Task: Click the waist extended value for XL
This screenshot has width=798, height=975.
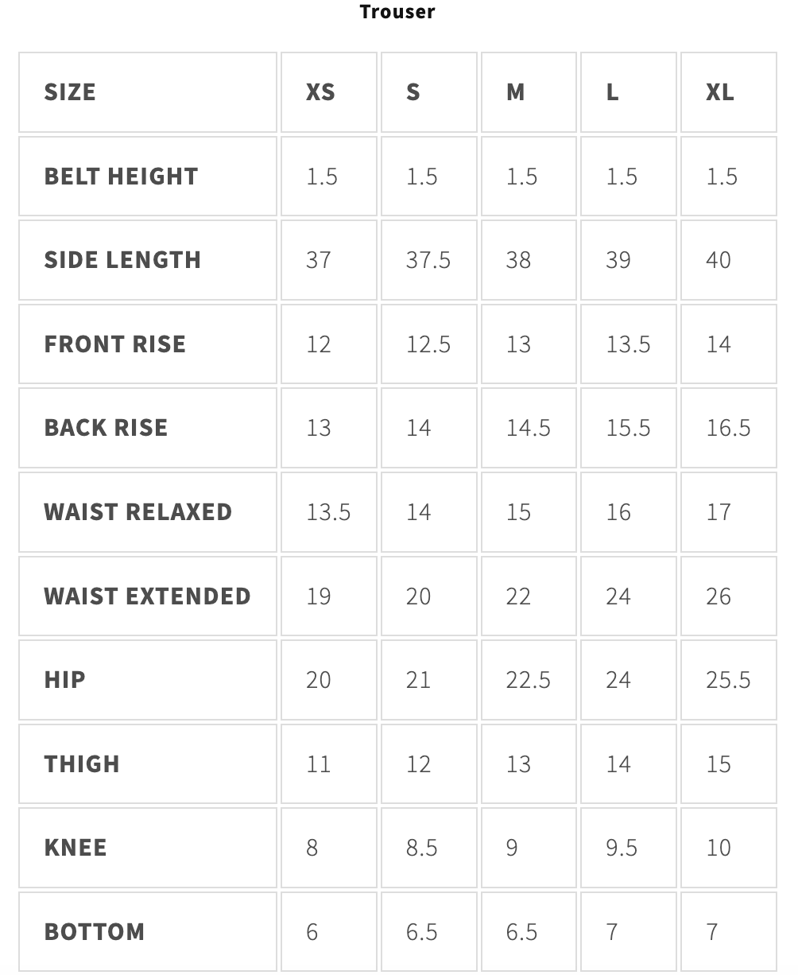Action: [x=719, y=596]
